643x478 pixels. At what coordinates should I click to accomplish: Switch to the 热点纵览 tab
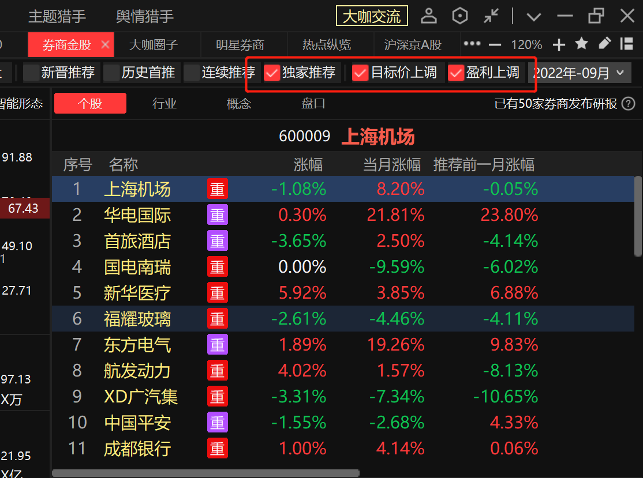[x=327, y=44]
